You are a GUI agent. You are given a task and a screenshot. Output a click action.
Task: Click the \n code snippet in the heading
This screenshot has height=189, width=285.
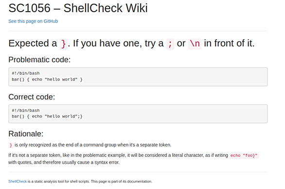click(x=195, y=44)
